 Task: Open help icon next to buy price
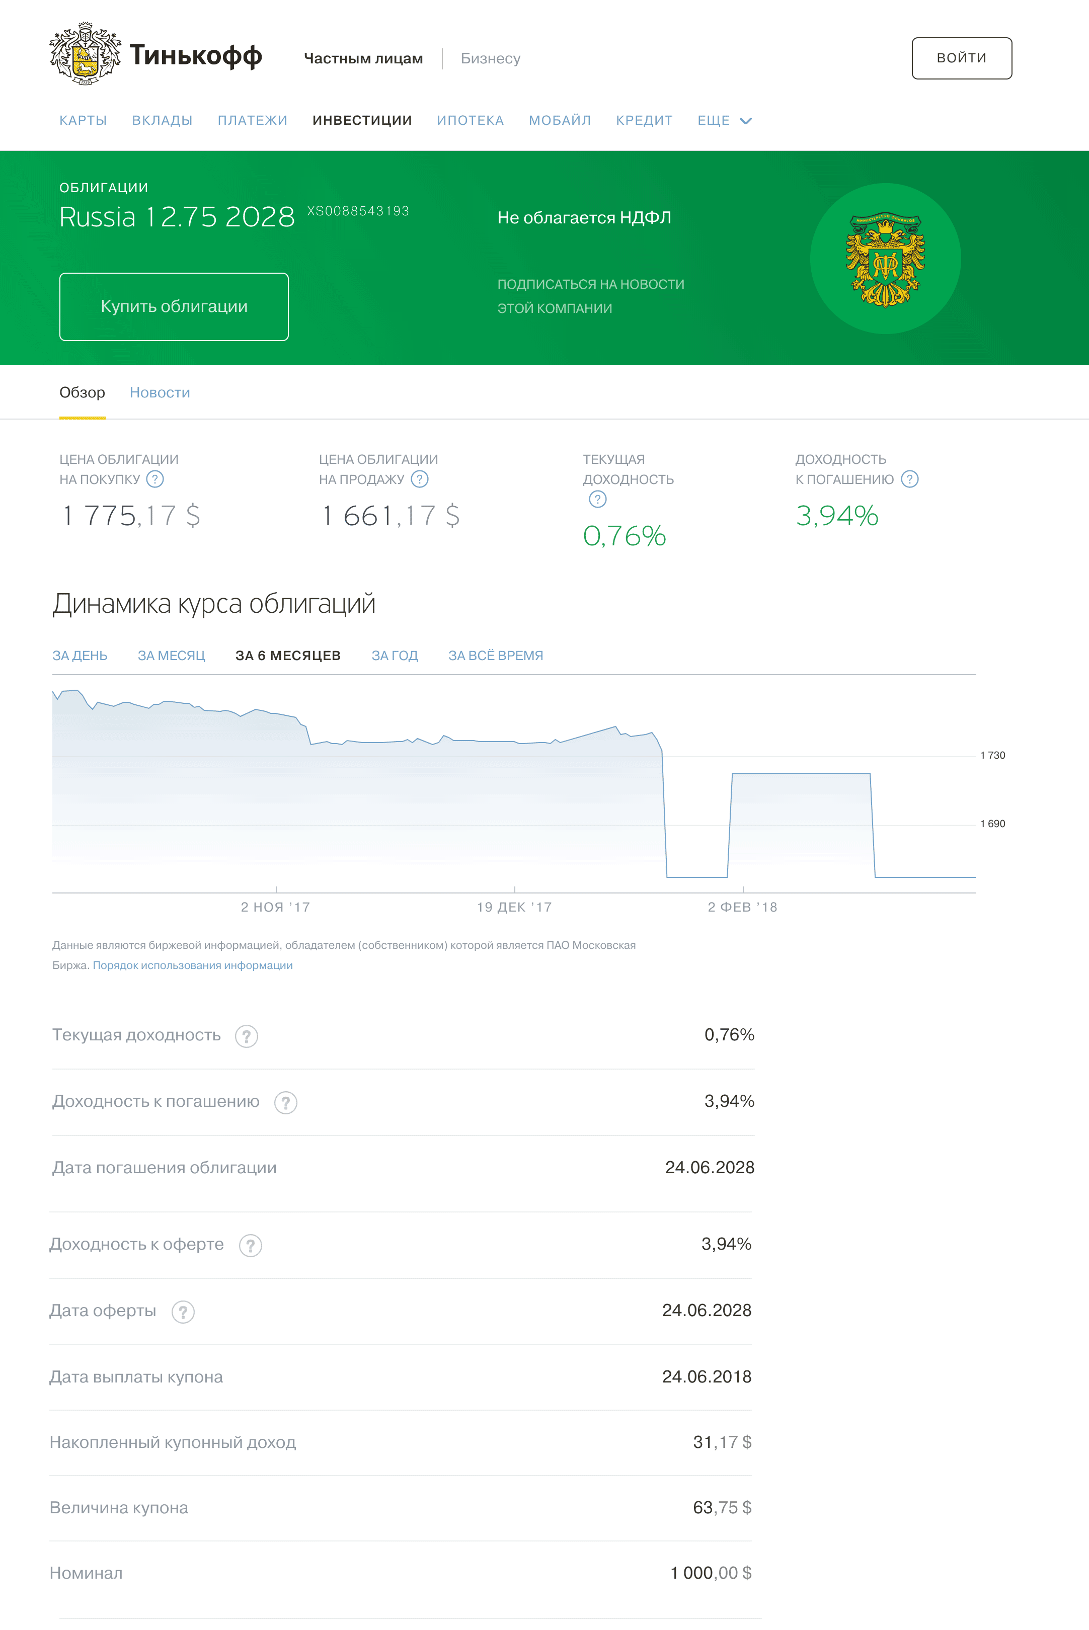click(x=155, y=479)
